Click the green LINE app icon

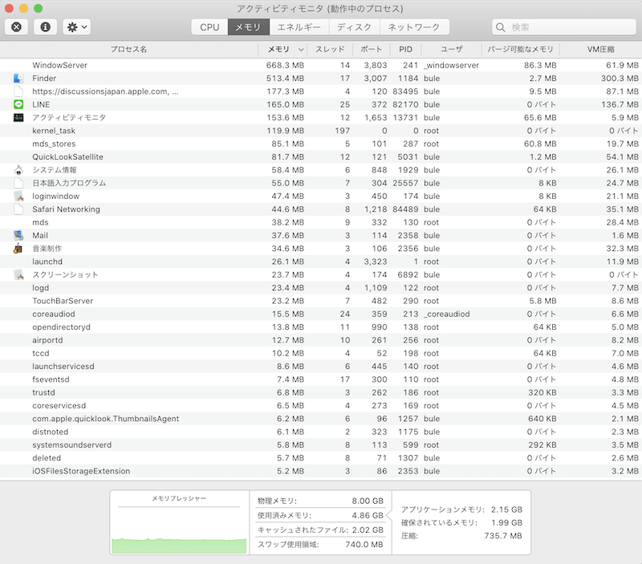click(x=18, y=104)
